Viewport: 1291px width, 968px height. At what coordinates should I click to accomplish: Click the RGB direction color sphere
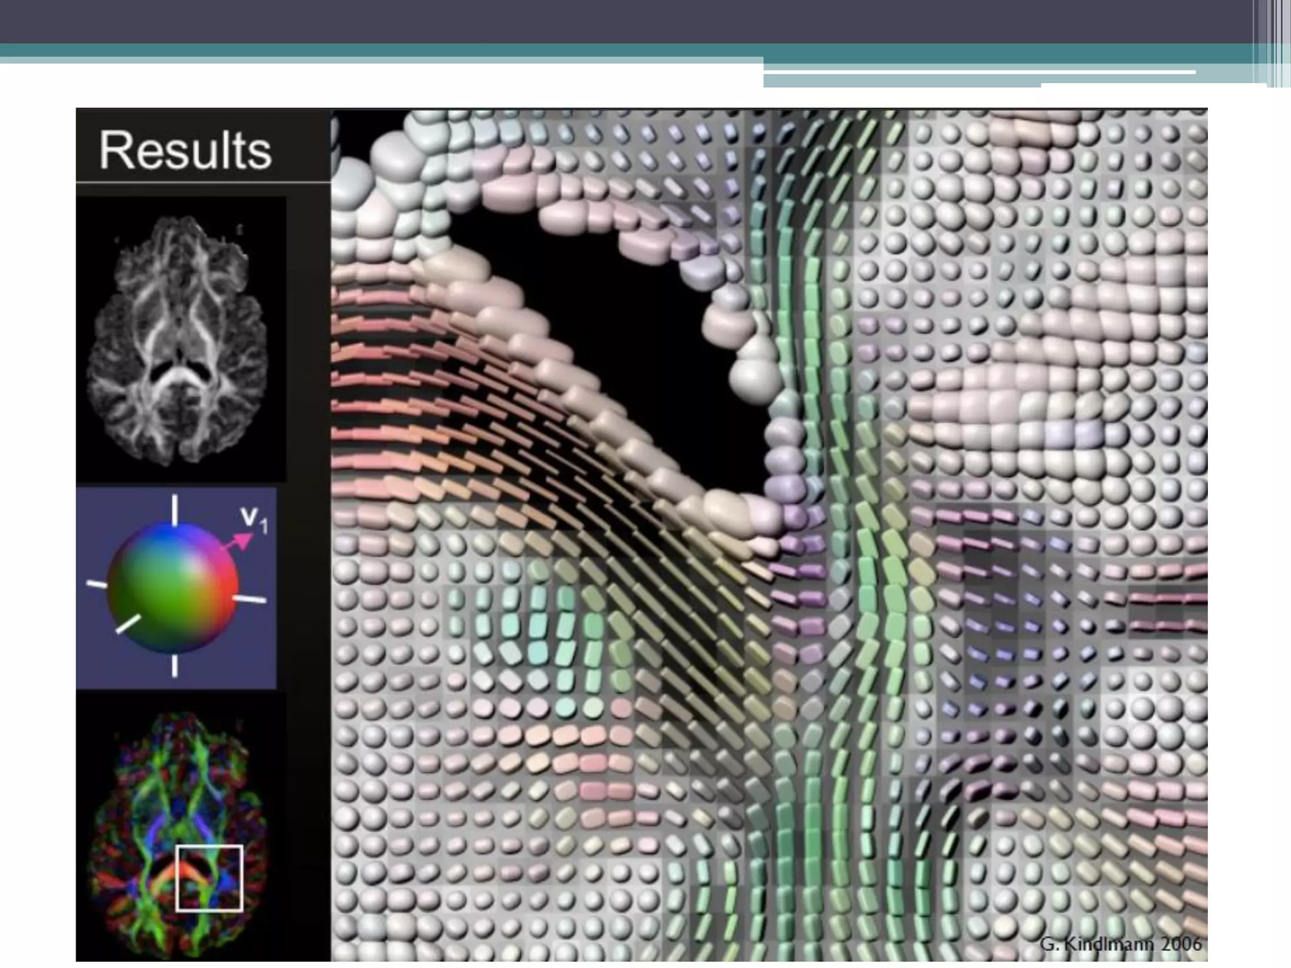[x=171, y=587]
